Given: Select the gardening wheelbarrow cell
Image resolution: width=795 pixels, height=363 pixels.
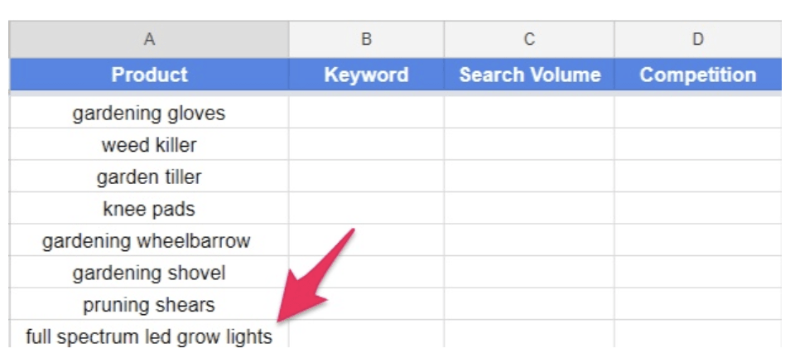Looking at the screenshot, I should tap(149, 241).
